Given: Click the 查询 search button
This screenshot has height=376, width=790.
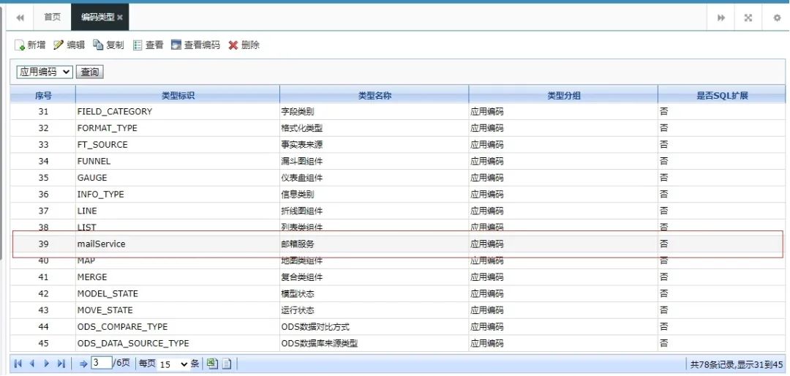Looking at the screenshot, I should pos(90,72).
